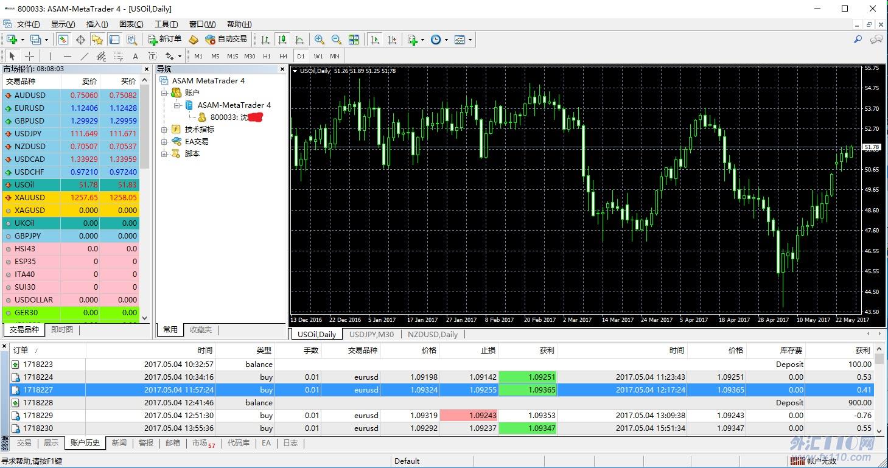Switch to line chart type
The height and width of the screenshot is (468, 888).
(299, 40)
